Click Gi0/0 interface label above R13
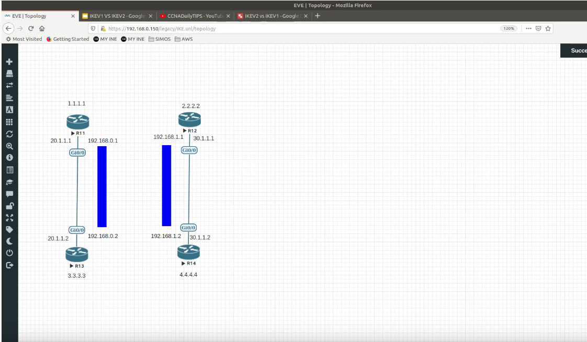This screenshot has height=342, width=587. pos(77,230)
